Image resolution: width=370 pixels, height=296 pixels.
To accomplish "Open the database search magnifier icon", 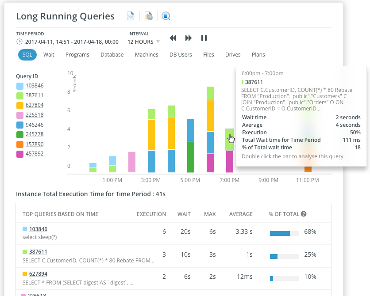I will pyautogui.click(x=166, y=16).
